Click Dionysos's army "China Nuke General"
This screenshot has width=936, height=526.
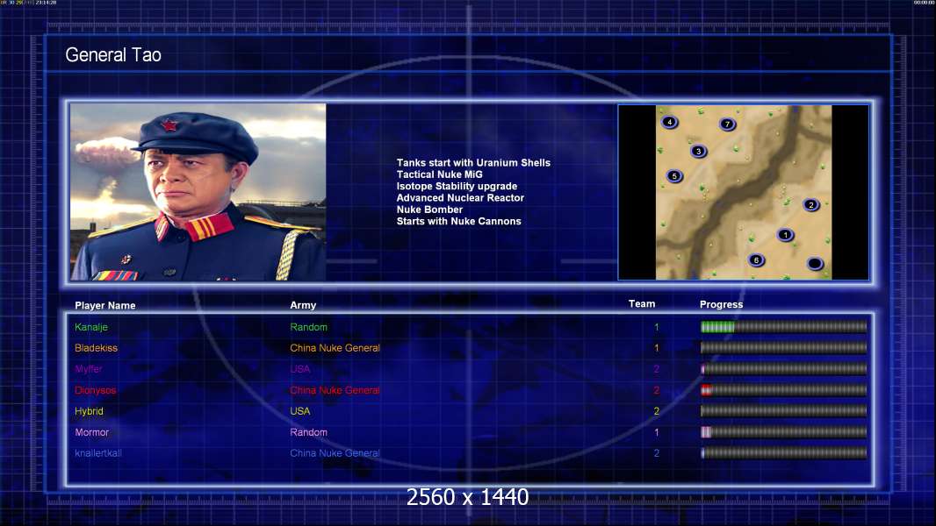pos(335,390)
